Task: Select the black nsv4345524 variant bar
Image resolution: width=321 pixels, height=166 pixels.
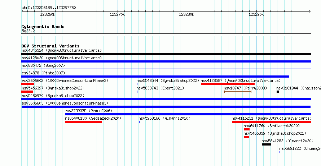Action: point(166,54)
